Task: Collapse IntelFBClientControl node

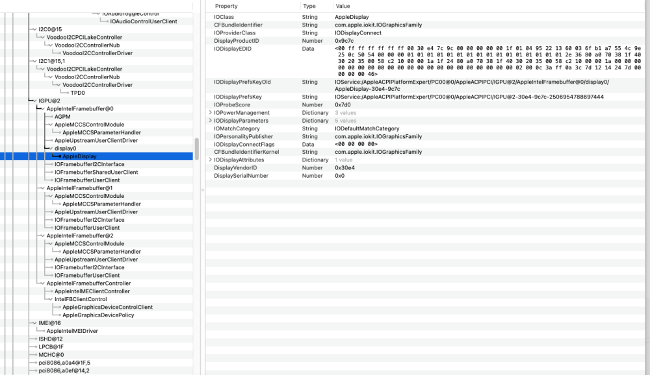Action: pos(51,299)
